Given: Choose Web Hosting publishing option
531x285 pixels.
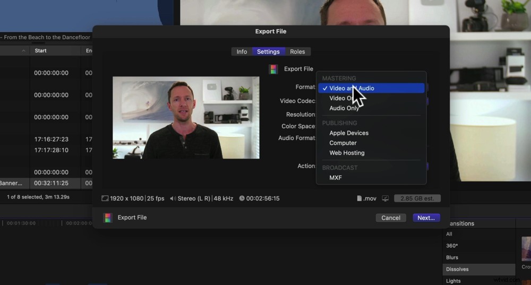Looking at the screenshot, I should (x=371, y=153).
